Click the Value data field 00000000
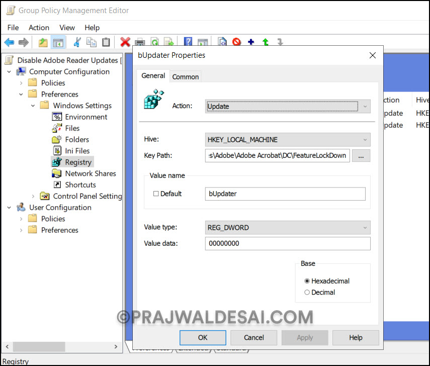The height and width of the screenshot is (366, 430). (288, 243)
